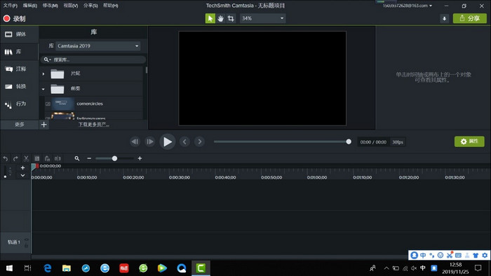Click the playback scrubber handle

(x=349, y=142)
